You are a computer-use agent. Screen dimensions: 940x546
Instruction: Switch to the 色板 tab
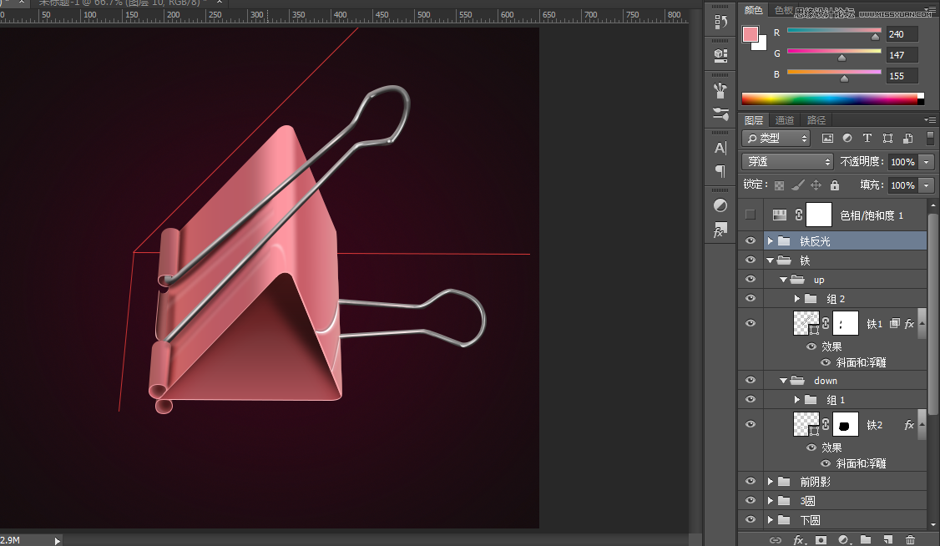coord(784,9)
